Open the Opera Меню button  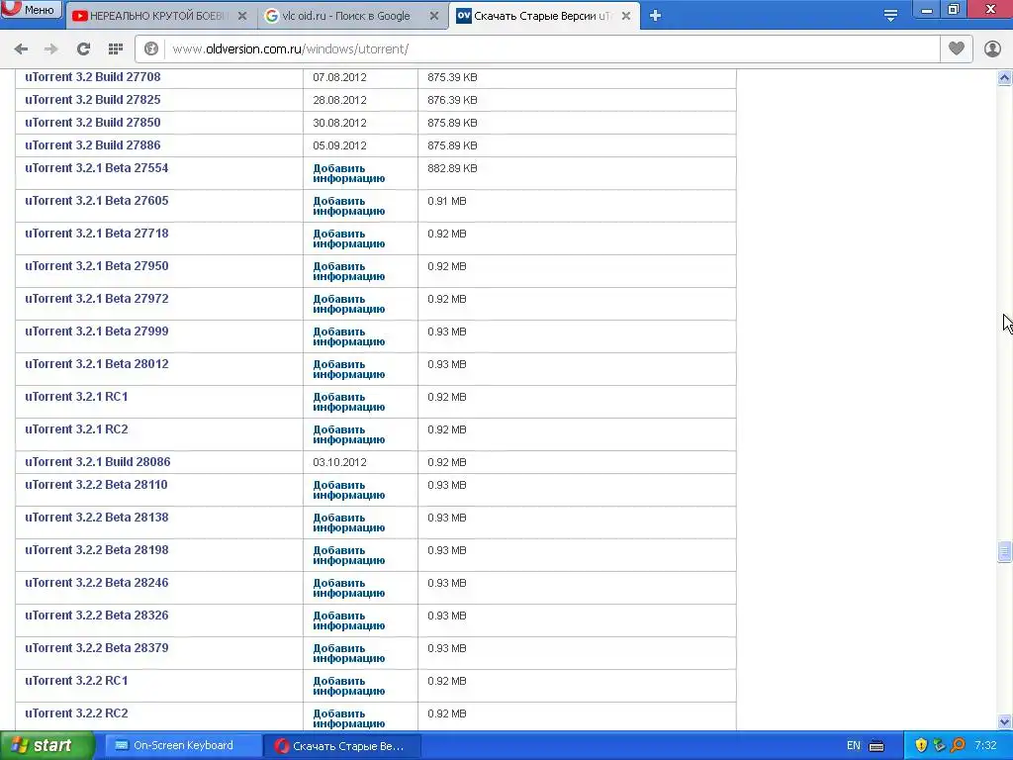click(31, 10)
